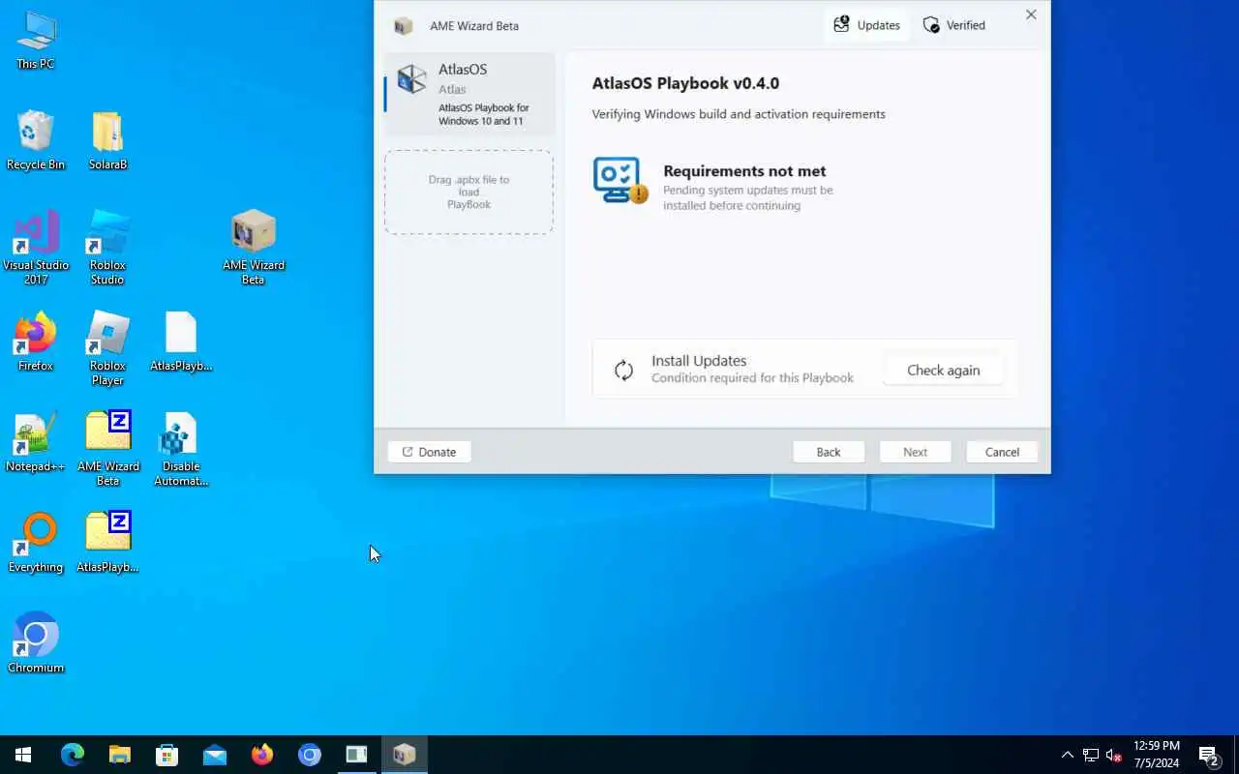Select the Notepad++ desktop shortcut

[36, 442]
